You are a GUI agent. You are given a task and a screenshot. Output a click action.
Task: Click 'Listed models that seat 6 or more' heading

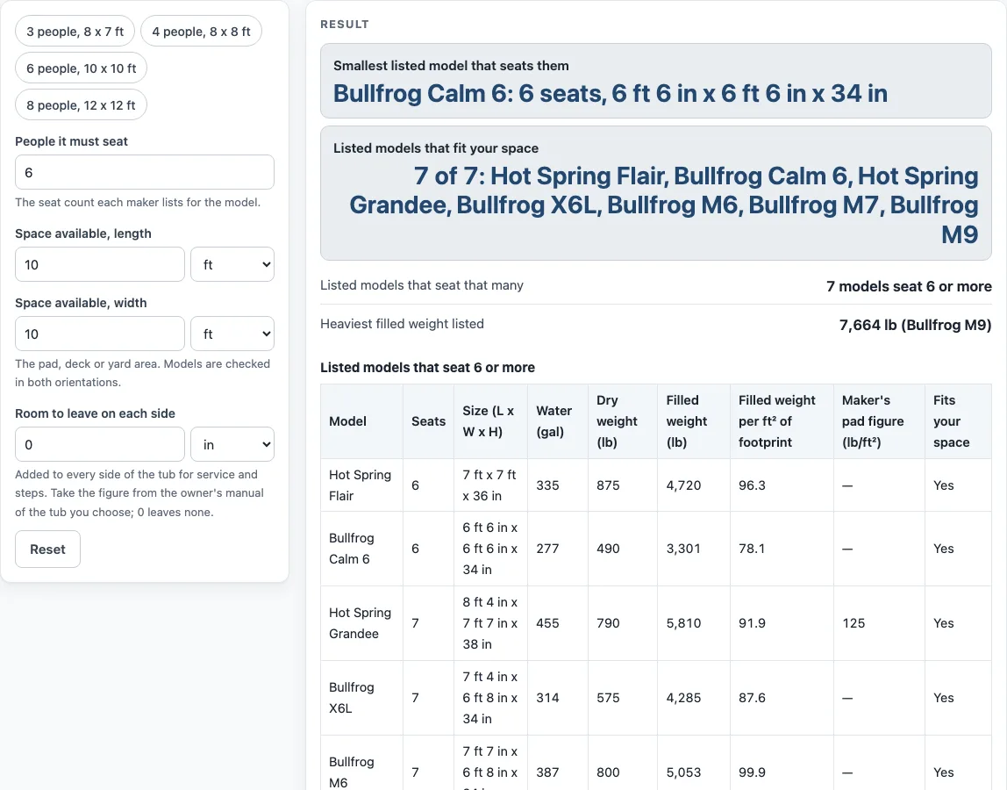pos(428,368)
